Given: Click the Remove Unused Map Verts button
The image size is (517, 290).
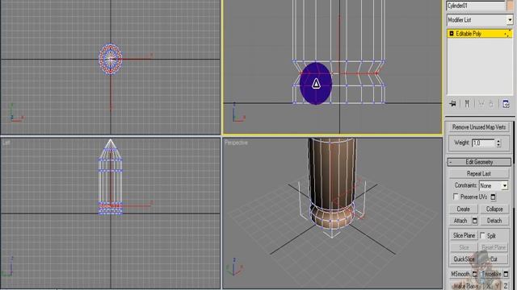Looking at the screenshot, I should pyautogui.click(x=479, y=127).
